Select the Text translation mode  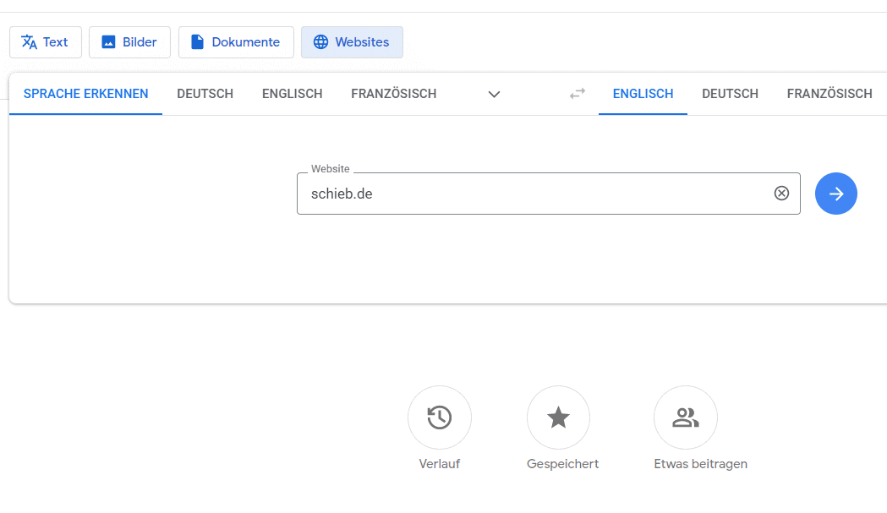point(46,42)
